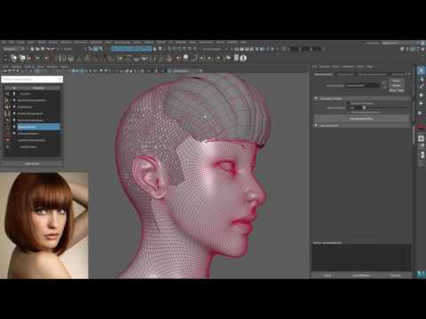Open the viewport Shading panel menu
The height and width of the screenshot is (319, 426).
16,66
